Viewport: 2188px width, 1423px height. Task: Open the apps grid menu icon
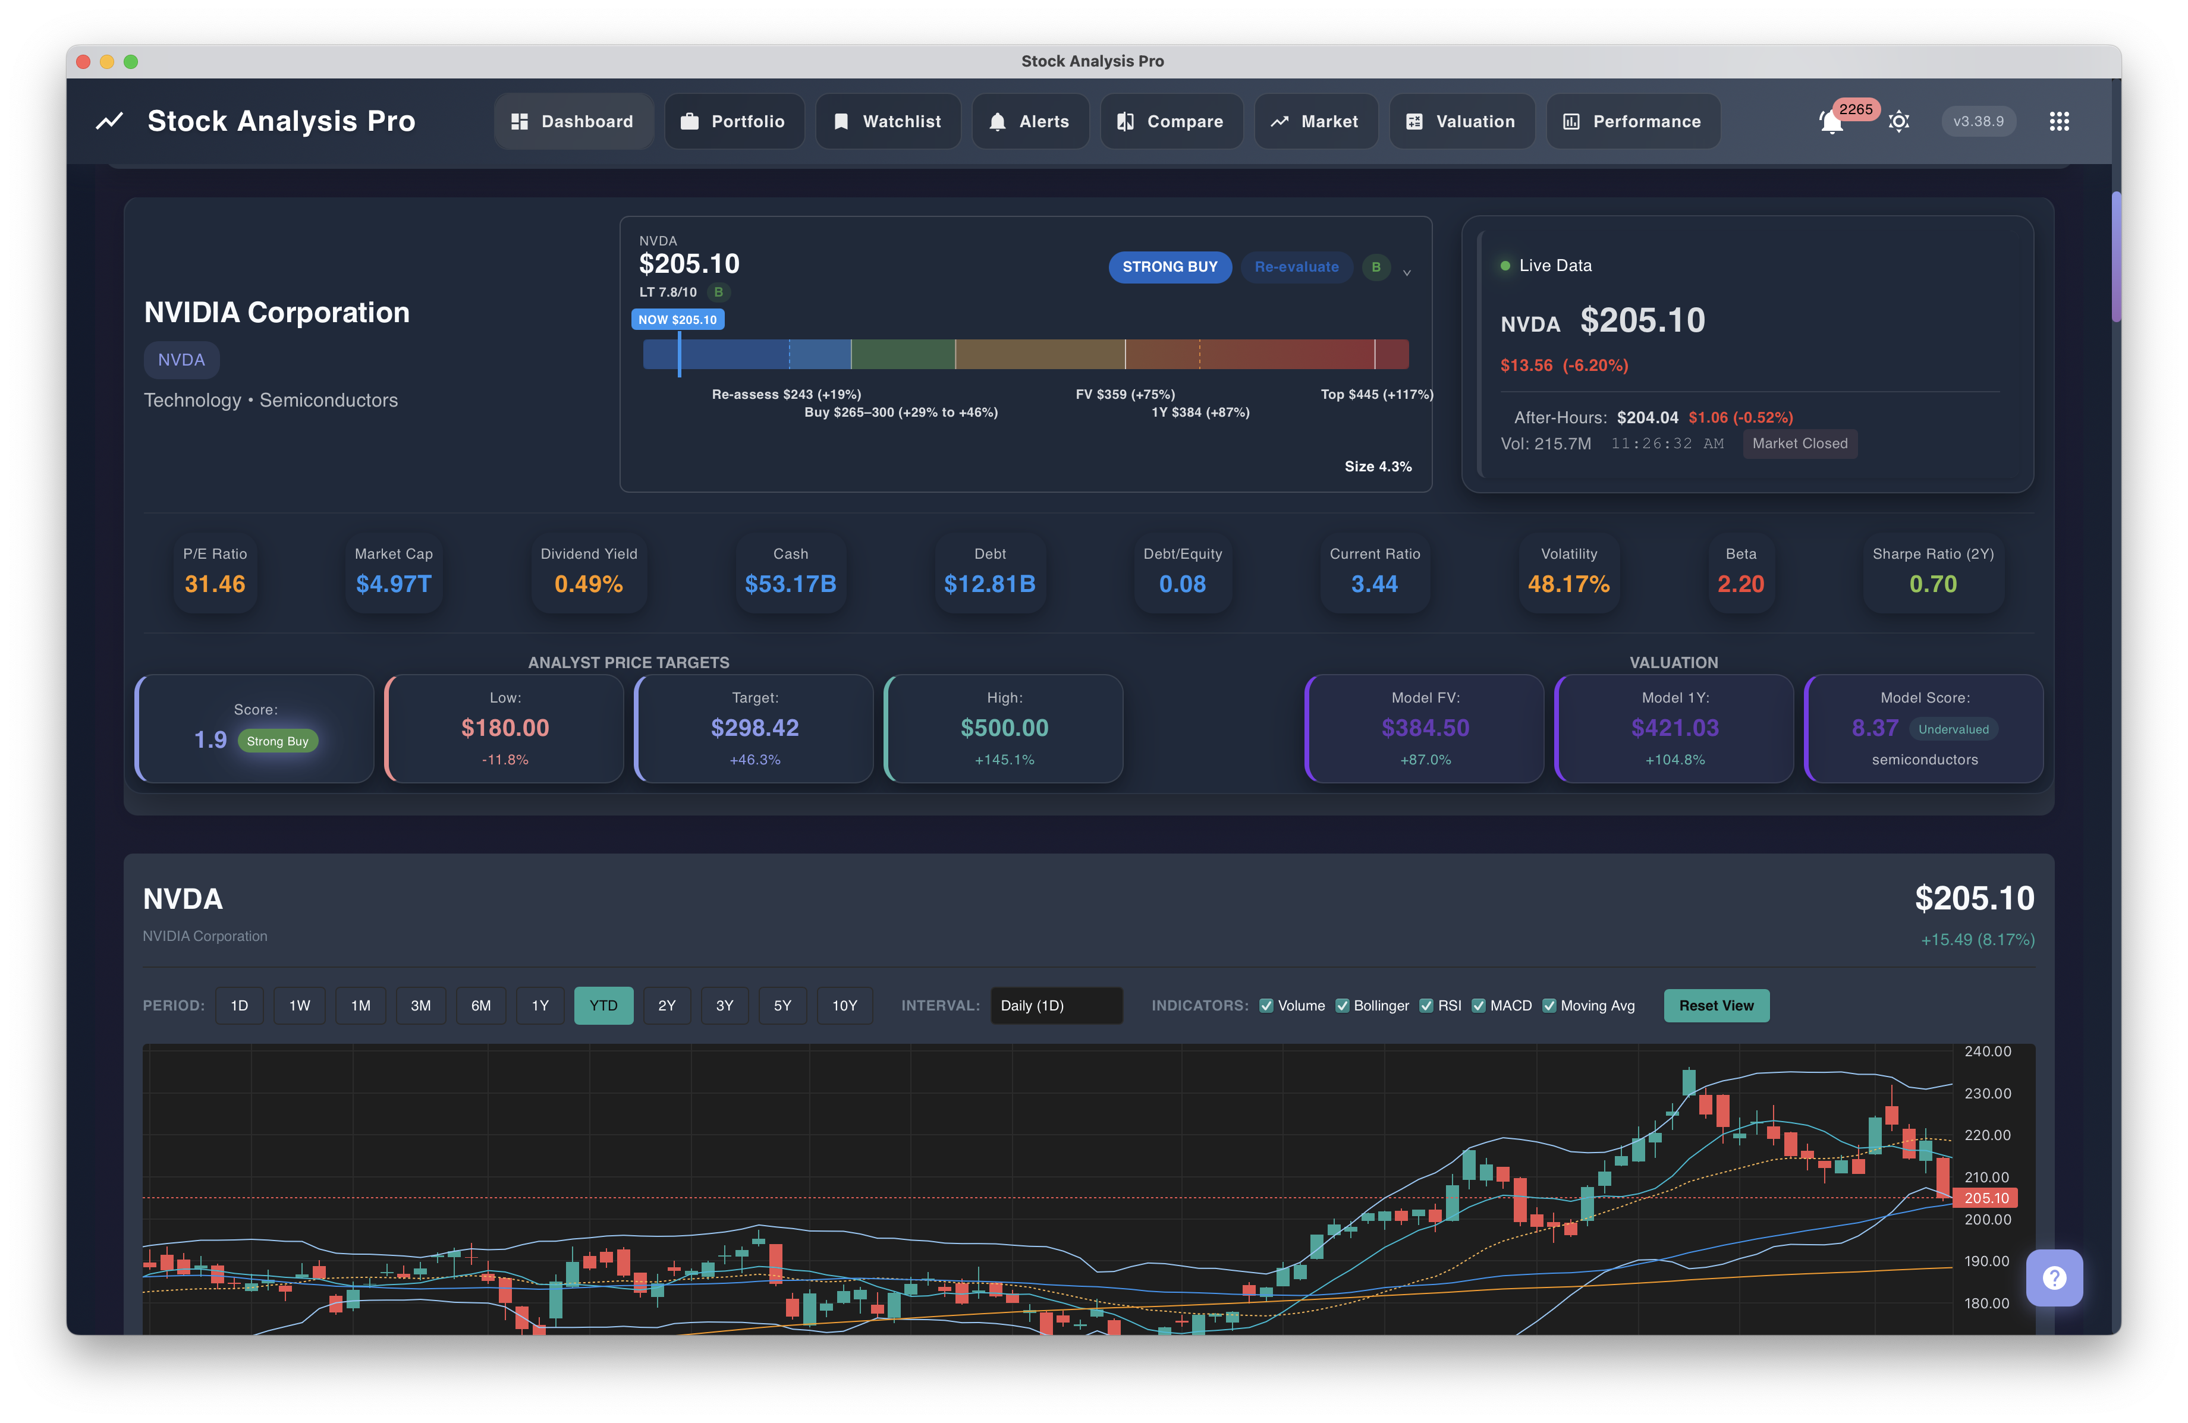point(2058,121)
